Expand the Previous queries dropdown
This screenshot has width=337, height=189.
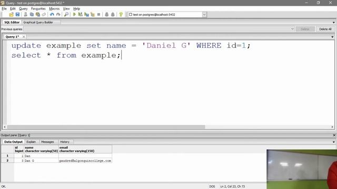[x=292, y=29]
